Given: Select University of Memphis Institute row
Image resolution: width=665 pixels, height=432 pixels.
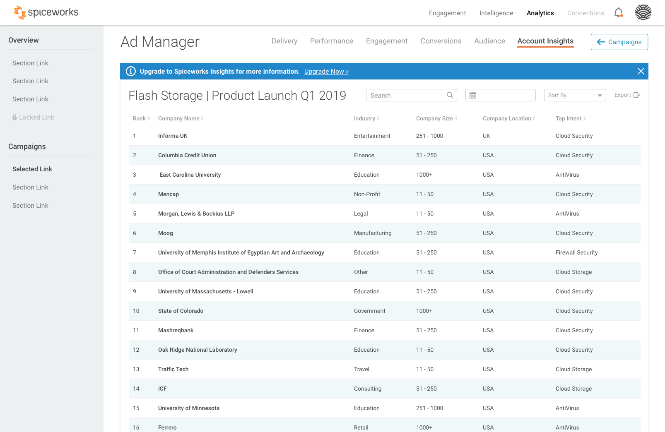Looking at the screenshot, I should click(384, 252).
